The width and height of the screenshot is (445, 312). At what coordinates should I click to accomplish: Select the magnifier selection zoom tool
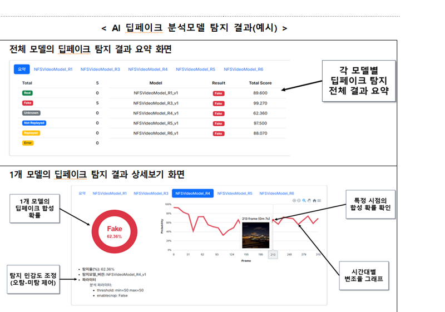304,201
